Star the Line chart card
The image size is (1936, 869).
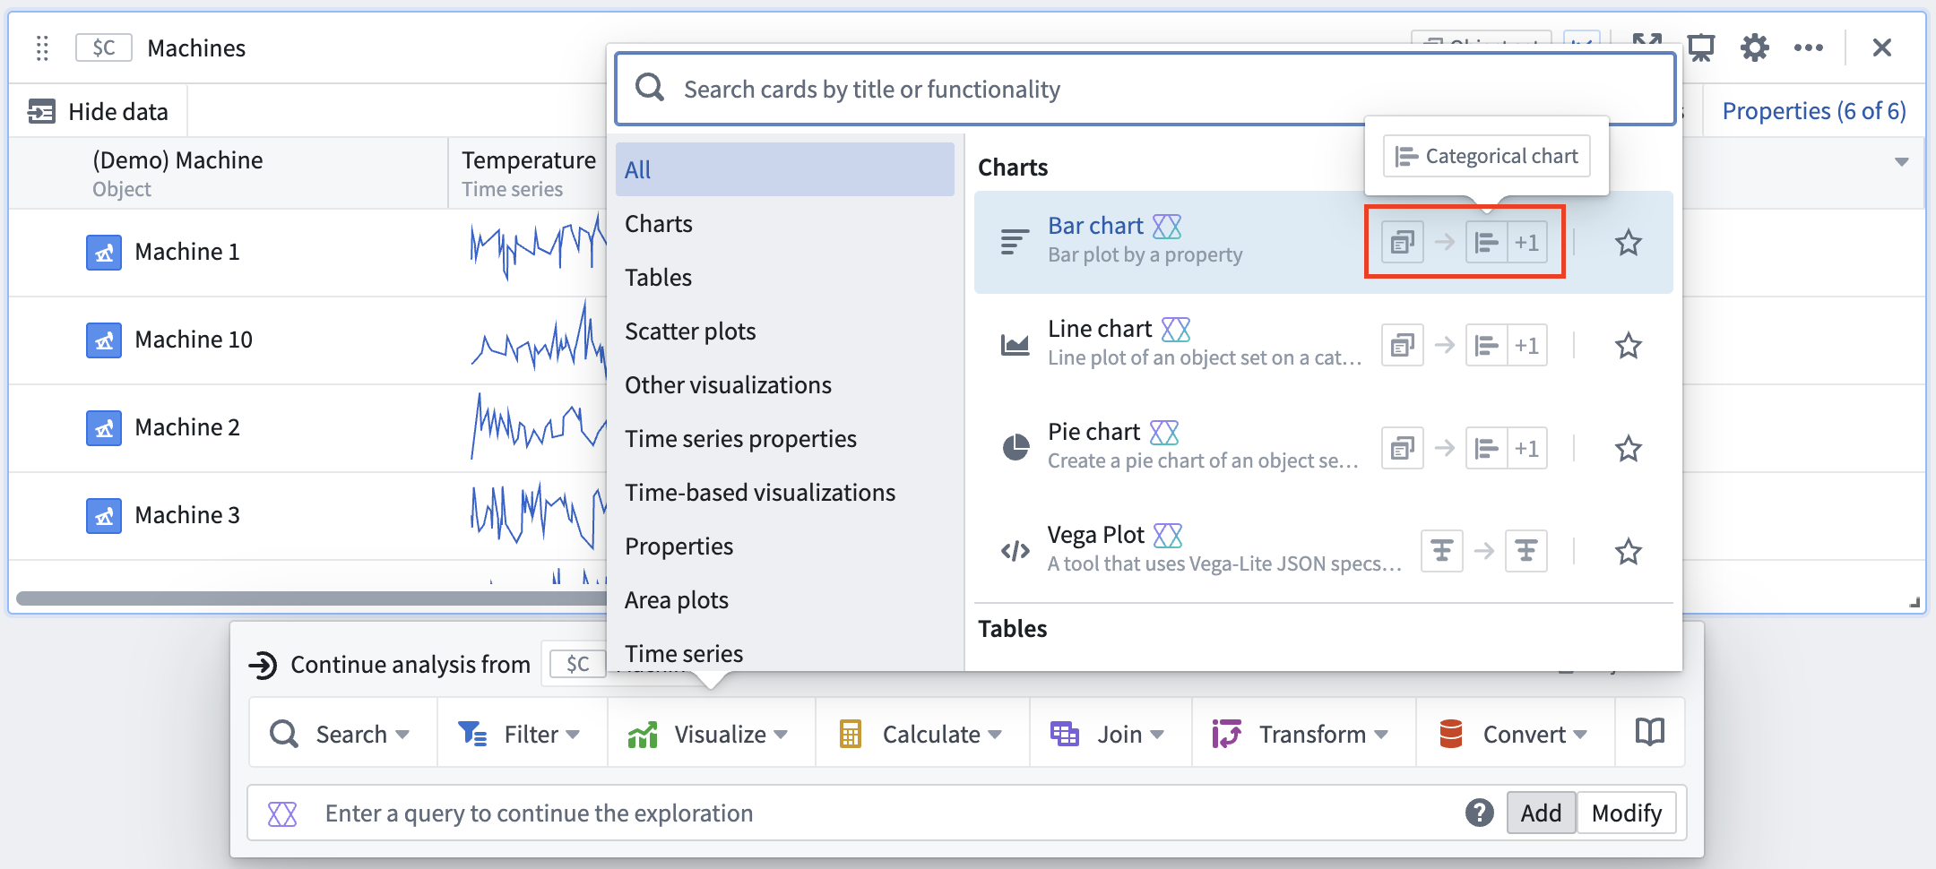pyautogui.click(x=1628, y=346)
